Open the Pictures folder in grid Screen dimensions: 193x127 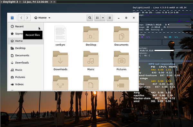tap(121, 59)
